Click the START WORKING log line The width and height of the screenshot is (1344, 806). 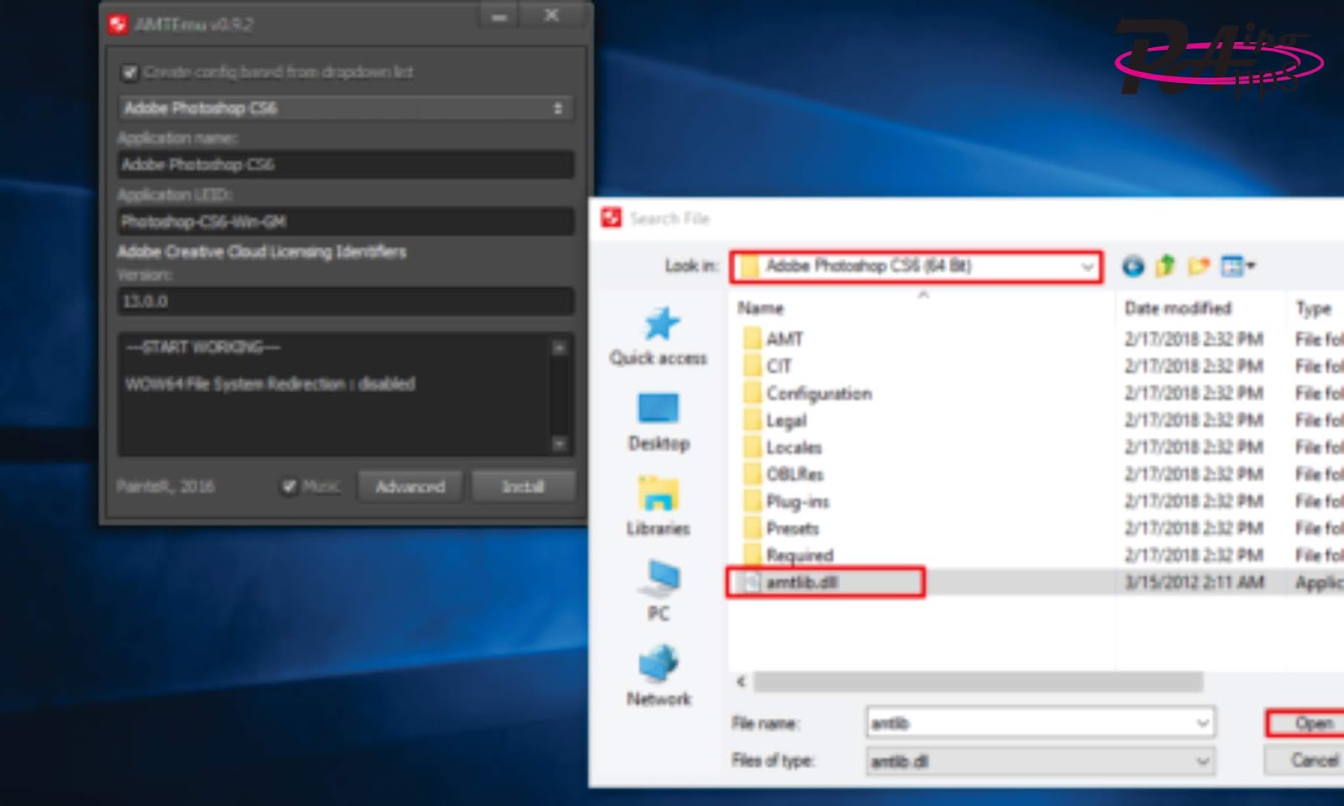point(203,347)
